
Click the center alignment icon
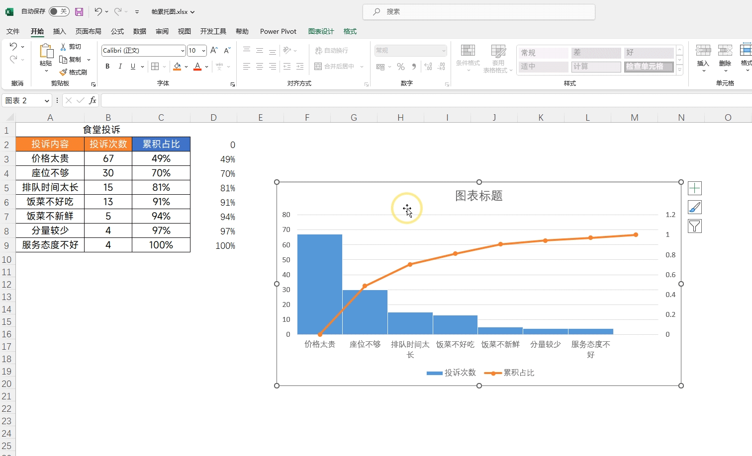pyautogui.click(x=260, y=67)
